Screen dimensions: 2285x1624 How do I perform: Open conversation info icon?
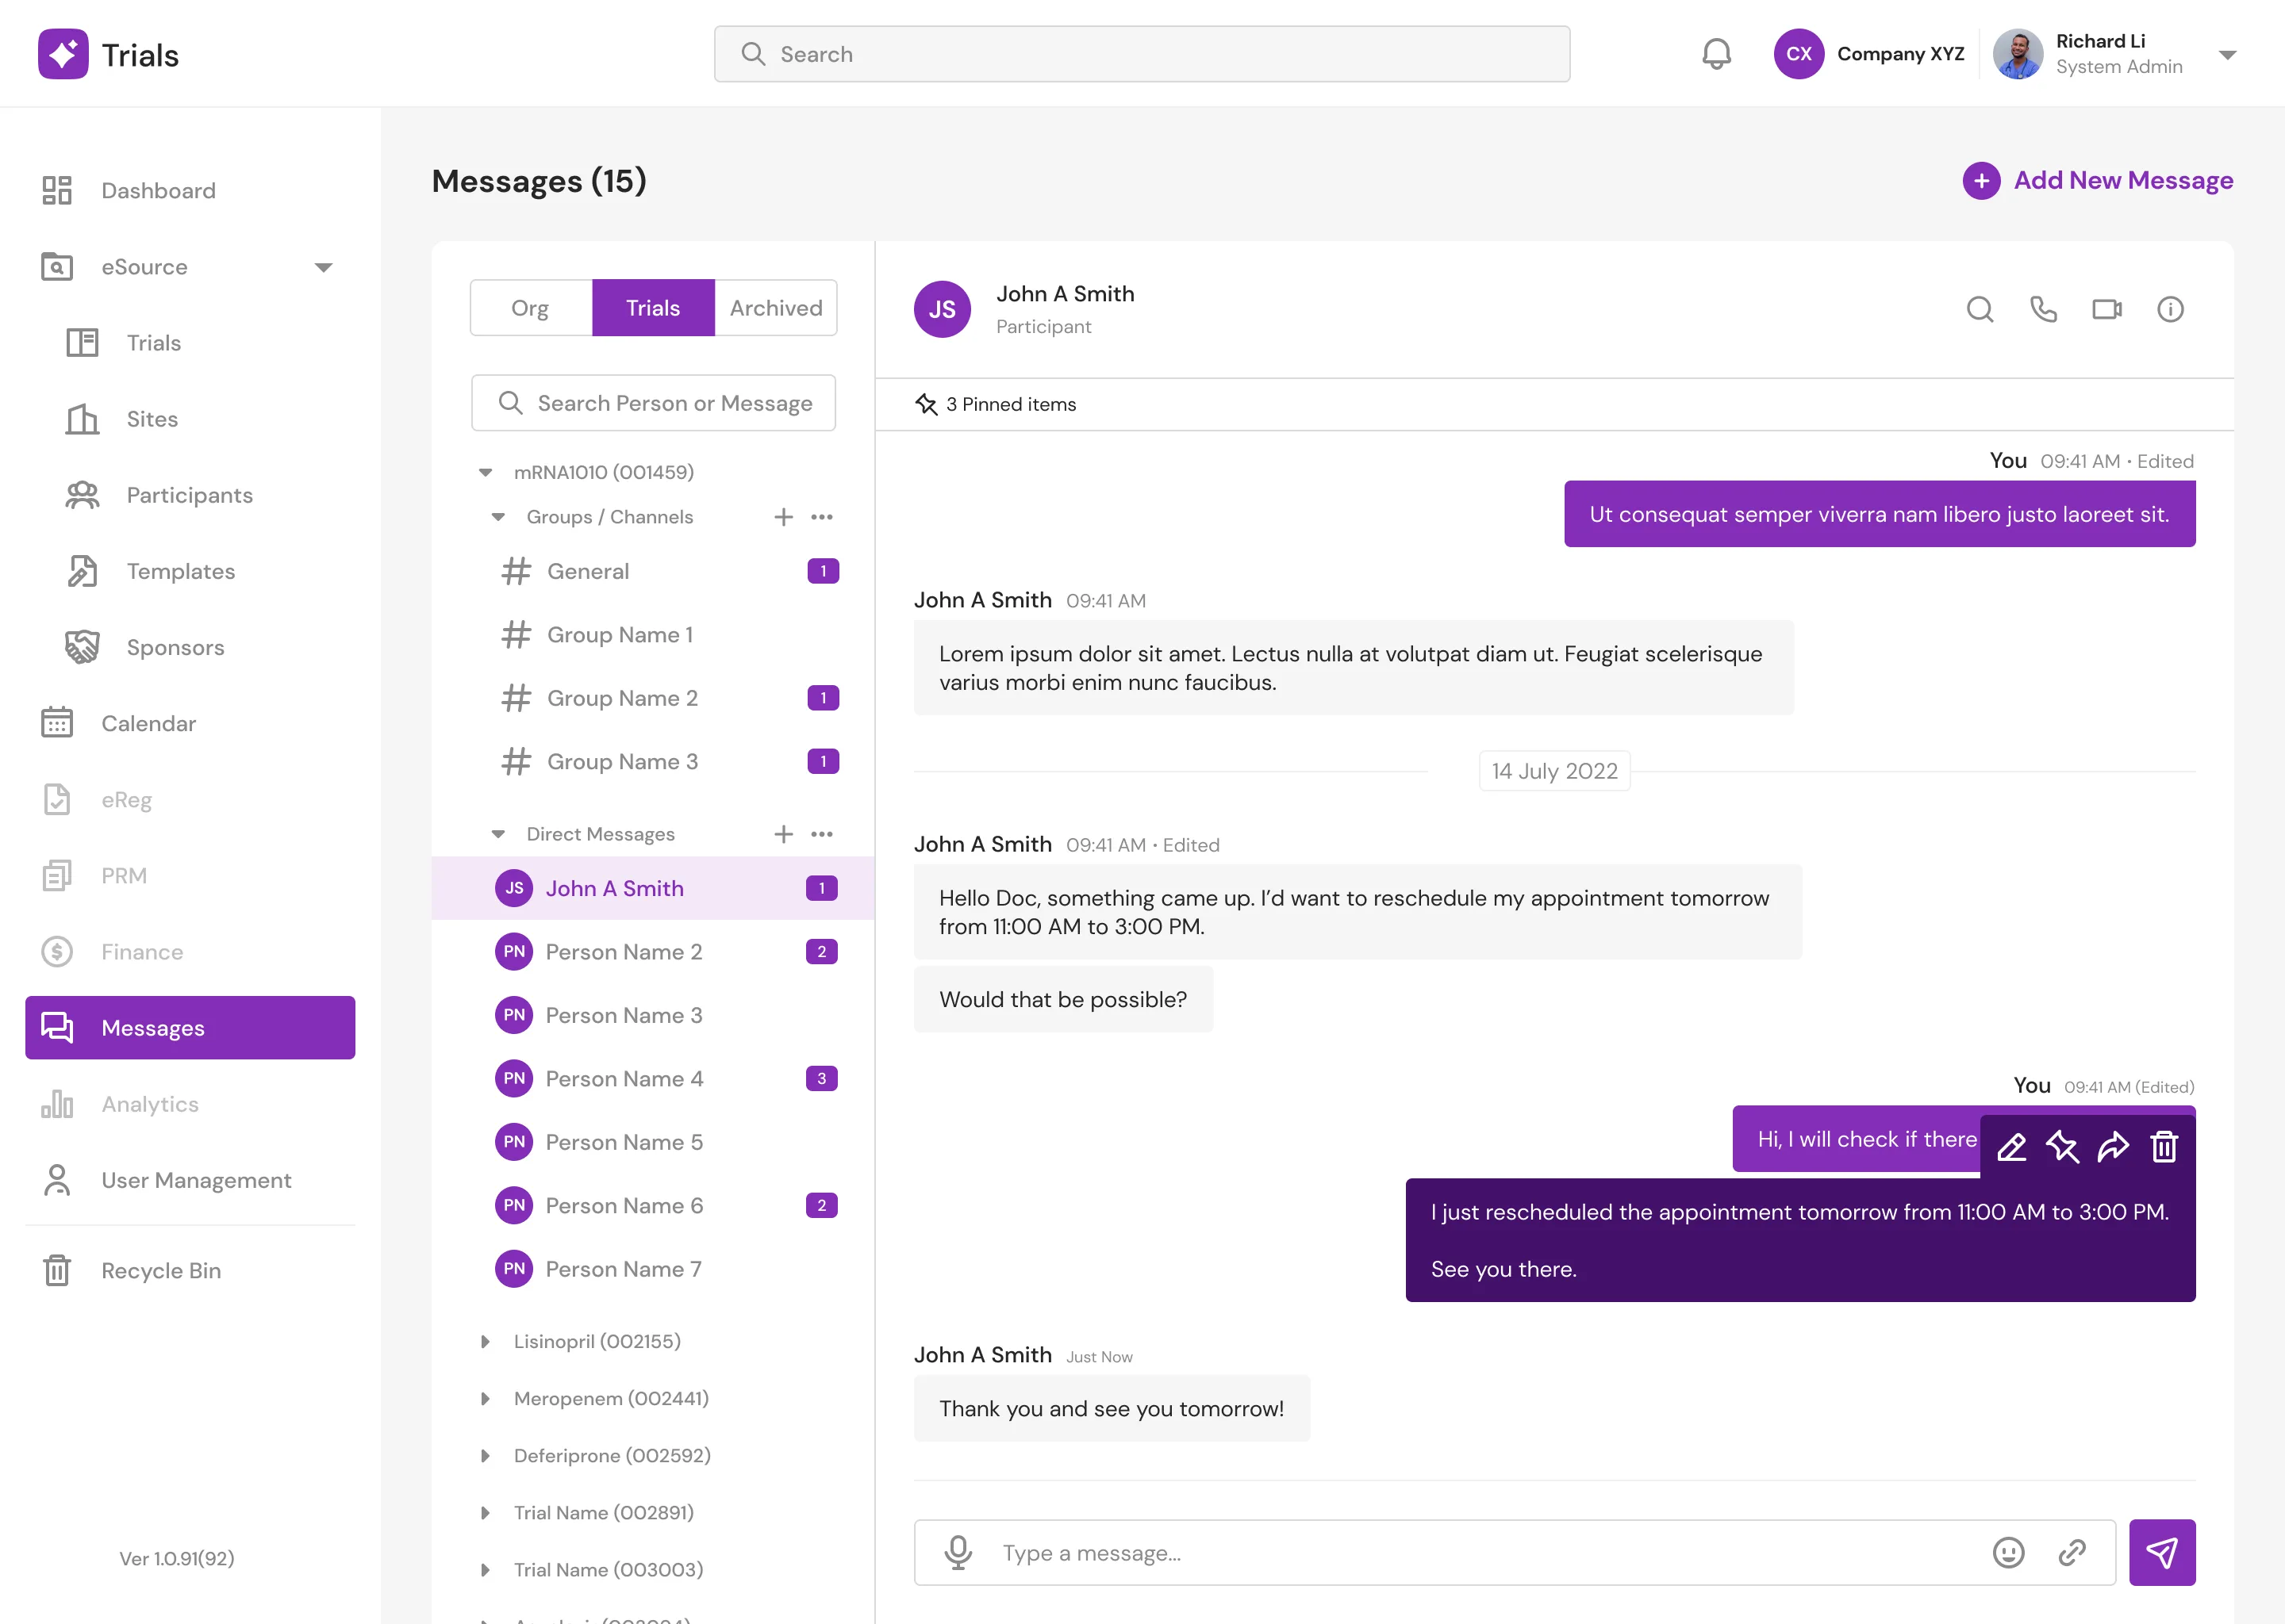click(2170, 310)
